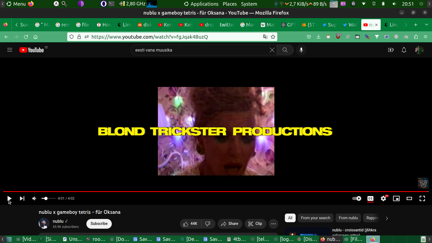This screenshot has width=432, height=243.
Task: Translate this page icon in address bar
Action: tap(265, 37)
